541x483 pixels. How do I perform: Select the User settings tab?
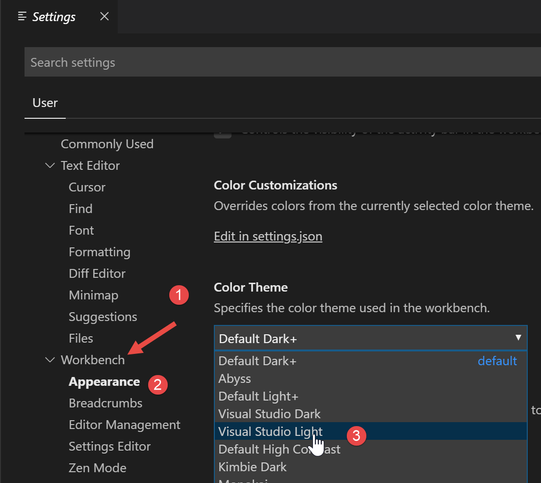[x=45, y=103]
